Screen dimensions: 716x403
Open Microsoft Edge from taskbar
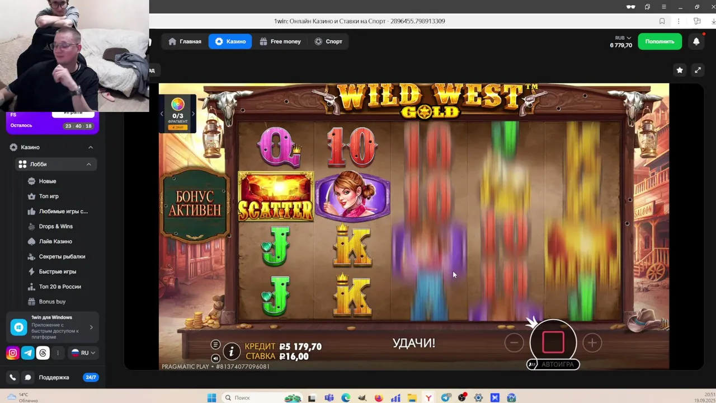coord(346,398)
